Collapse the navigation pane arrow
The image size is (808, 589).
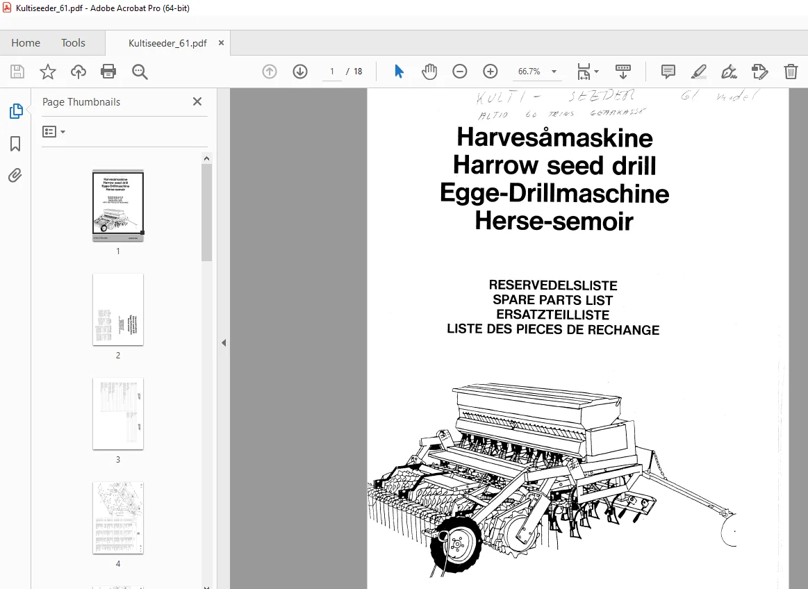(224, 342)
